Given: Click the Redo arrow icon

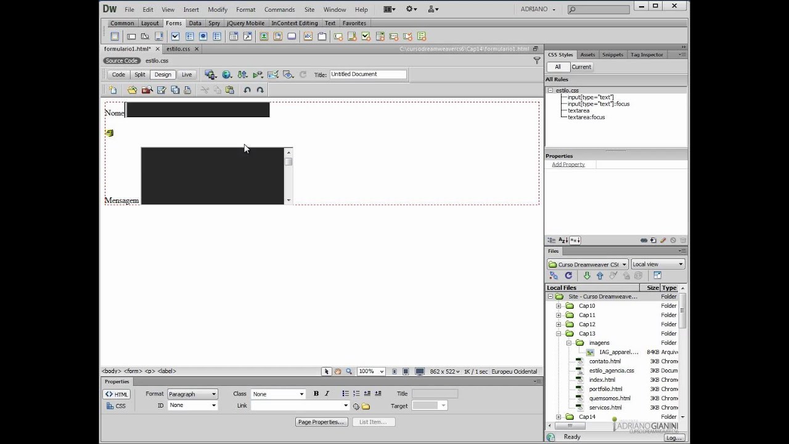Looking at the screenshot, I should [260, 90].
